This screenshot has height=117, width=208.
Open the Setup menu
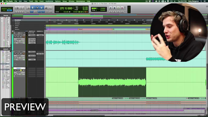click(x=65, y=1)
